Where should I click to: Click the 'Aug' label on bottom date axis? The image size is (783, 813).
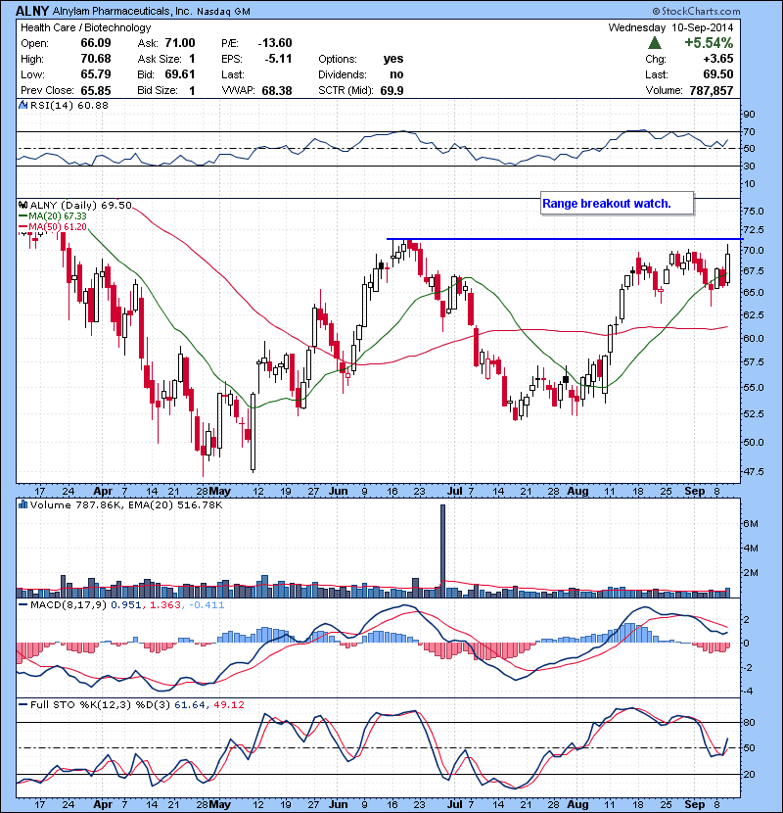click(577, 804)
